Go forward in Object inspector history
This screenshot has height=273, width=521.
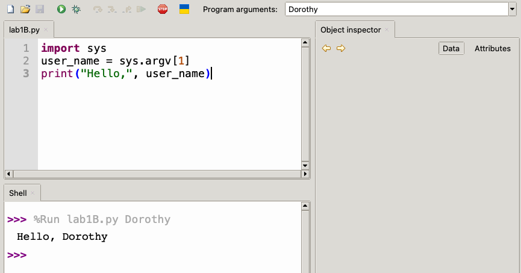coord(341,48)
